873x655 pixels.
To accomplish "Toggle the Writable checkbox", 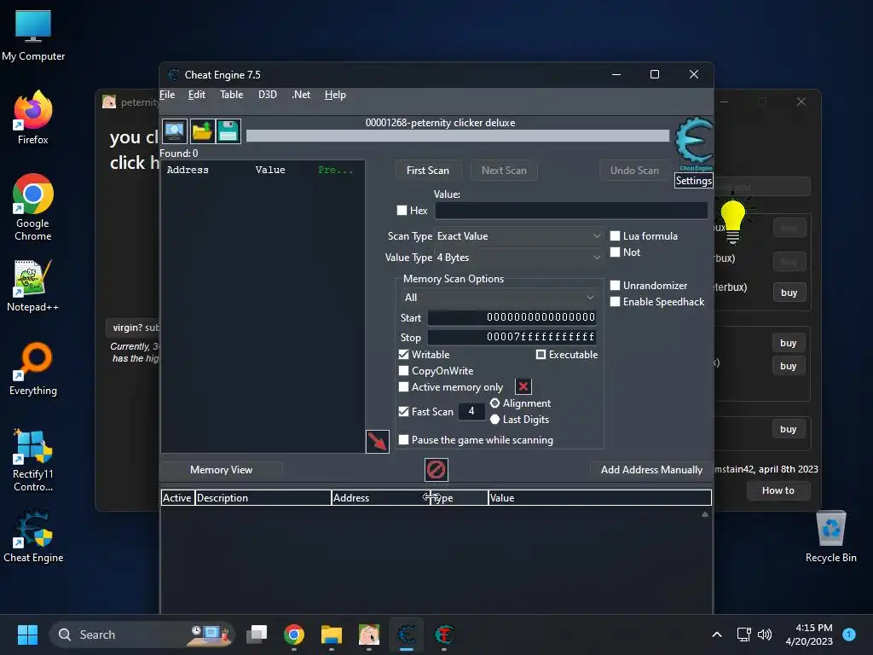I will coord(403,354).
